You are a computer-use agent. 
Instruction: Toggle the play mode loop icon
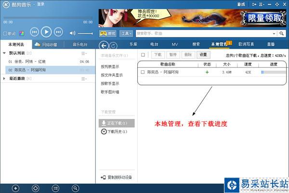click(x=55, y=188)
